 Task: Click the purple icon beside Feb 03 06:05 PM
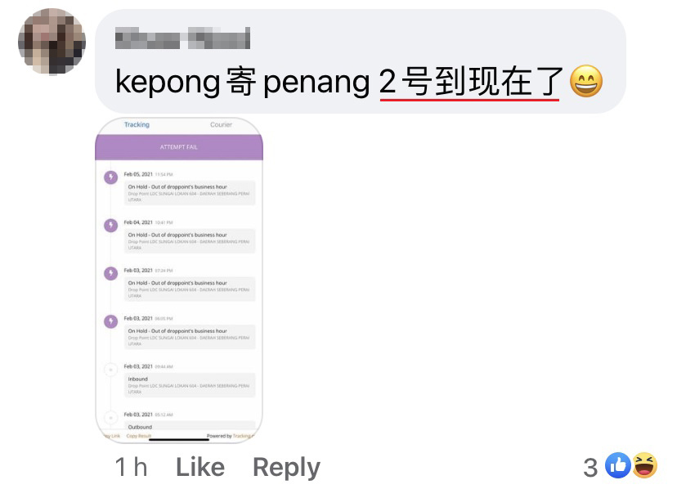111,321
